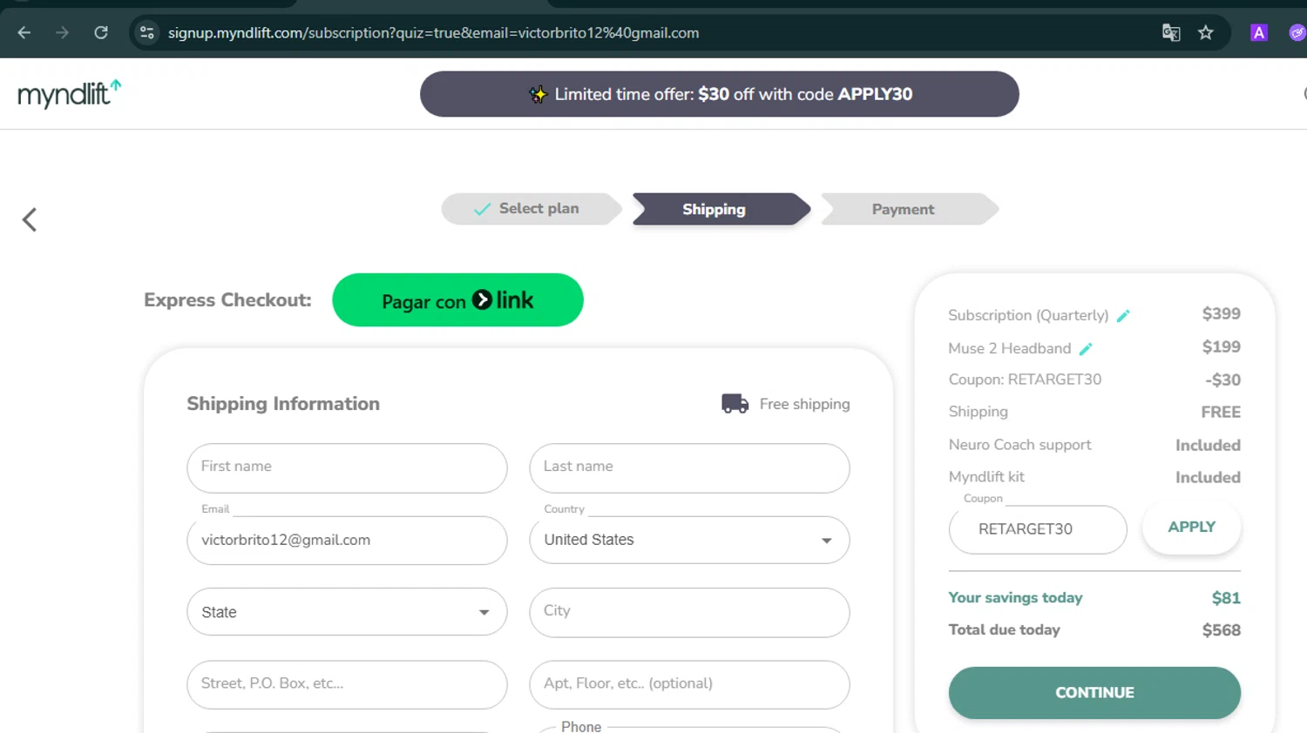This screenshot has width=1307, height=733.
Task: Click the browser back arrow
Action: (x=24, y=33)
